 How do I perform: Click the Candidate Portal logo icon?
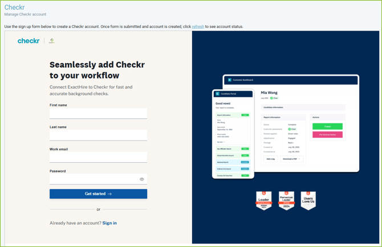[x=217, y=94]
